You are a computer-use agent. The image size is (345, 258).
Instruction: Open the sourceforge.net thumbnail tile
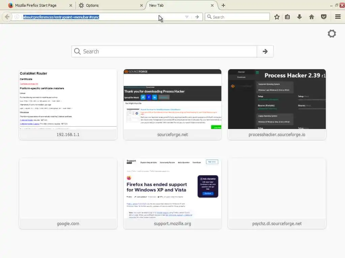click(x=172, y=104)
